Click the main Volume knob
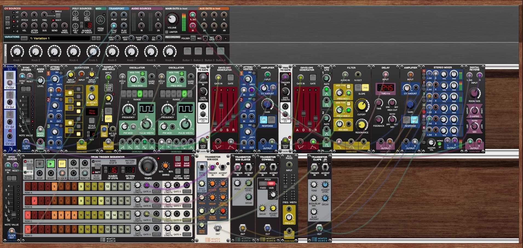The height and width of the screenshot is (248, 523). pos(172,19)
